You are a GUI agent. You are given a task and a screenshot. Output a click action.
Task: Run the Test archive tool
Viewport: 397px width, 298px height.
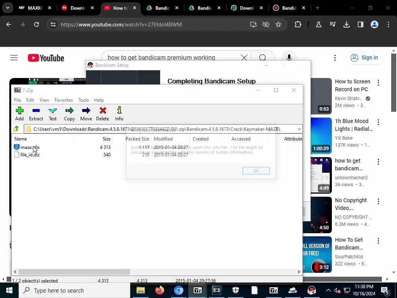(x=53, y=114)
